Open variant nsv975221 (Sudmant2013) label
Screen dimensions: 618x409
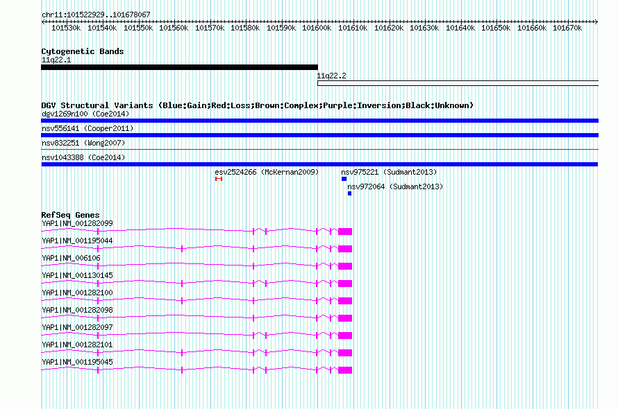coord(389,172)
